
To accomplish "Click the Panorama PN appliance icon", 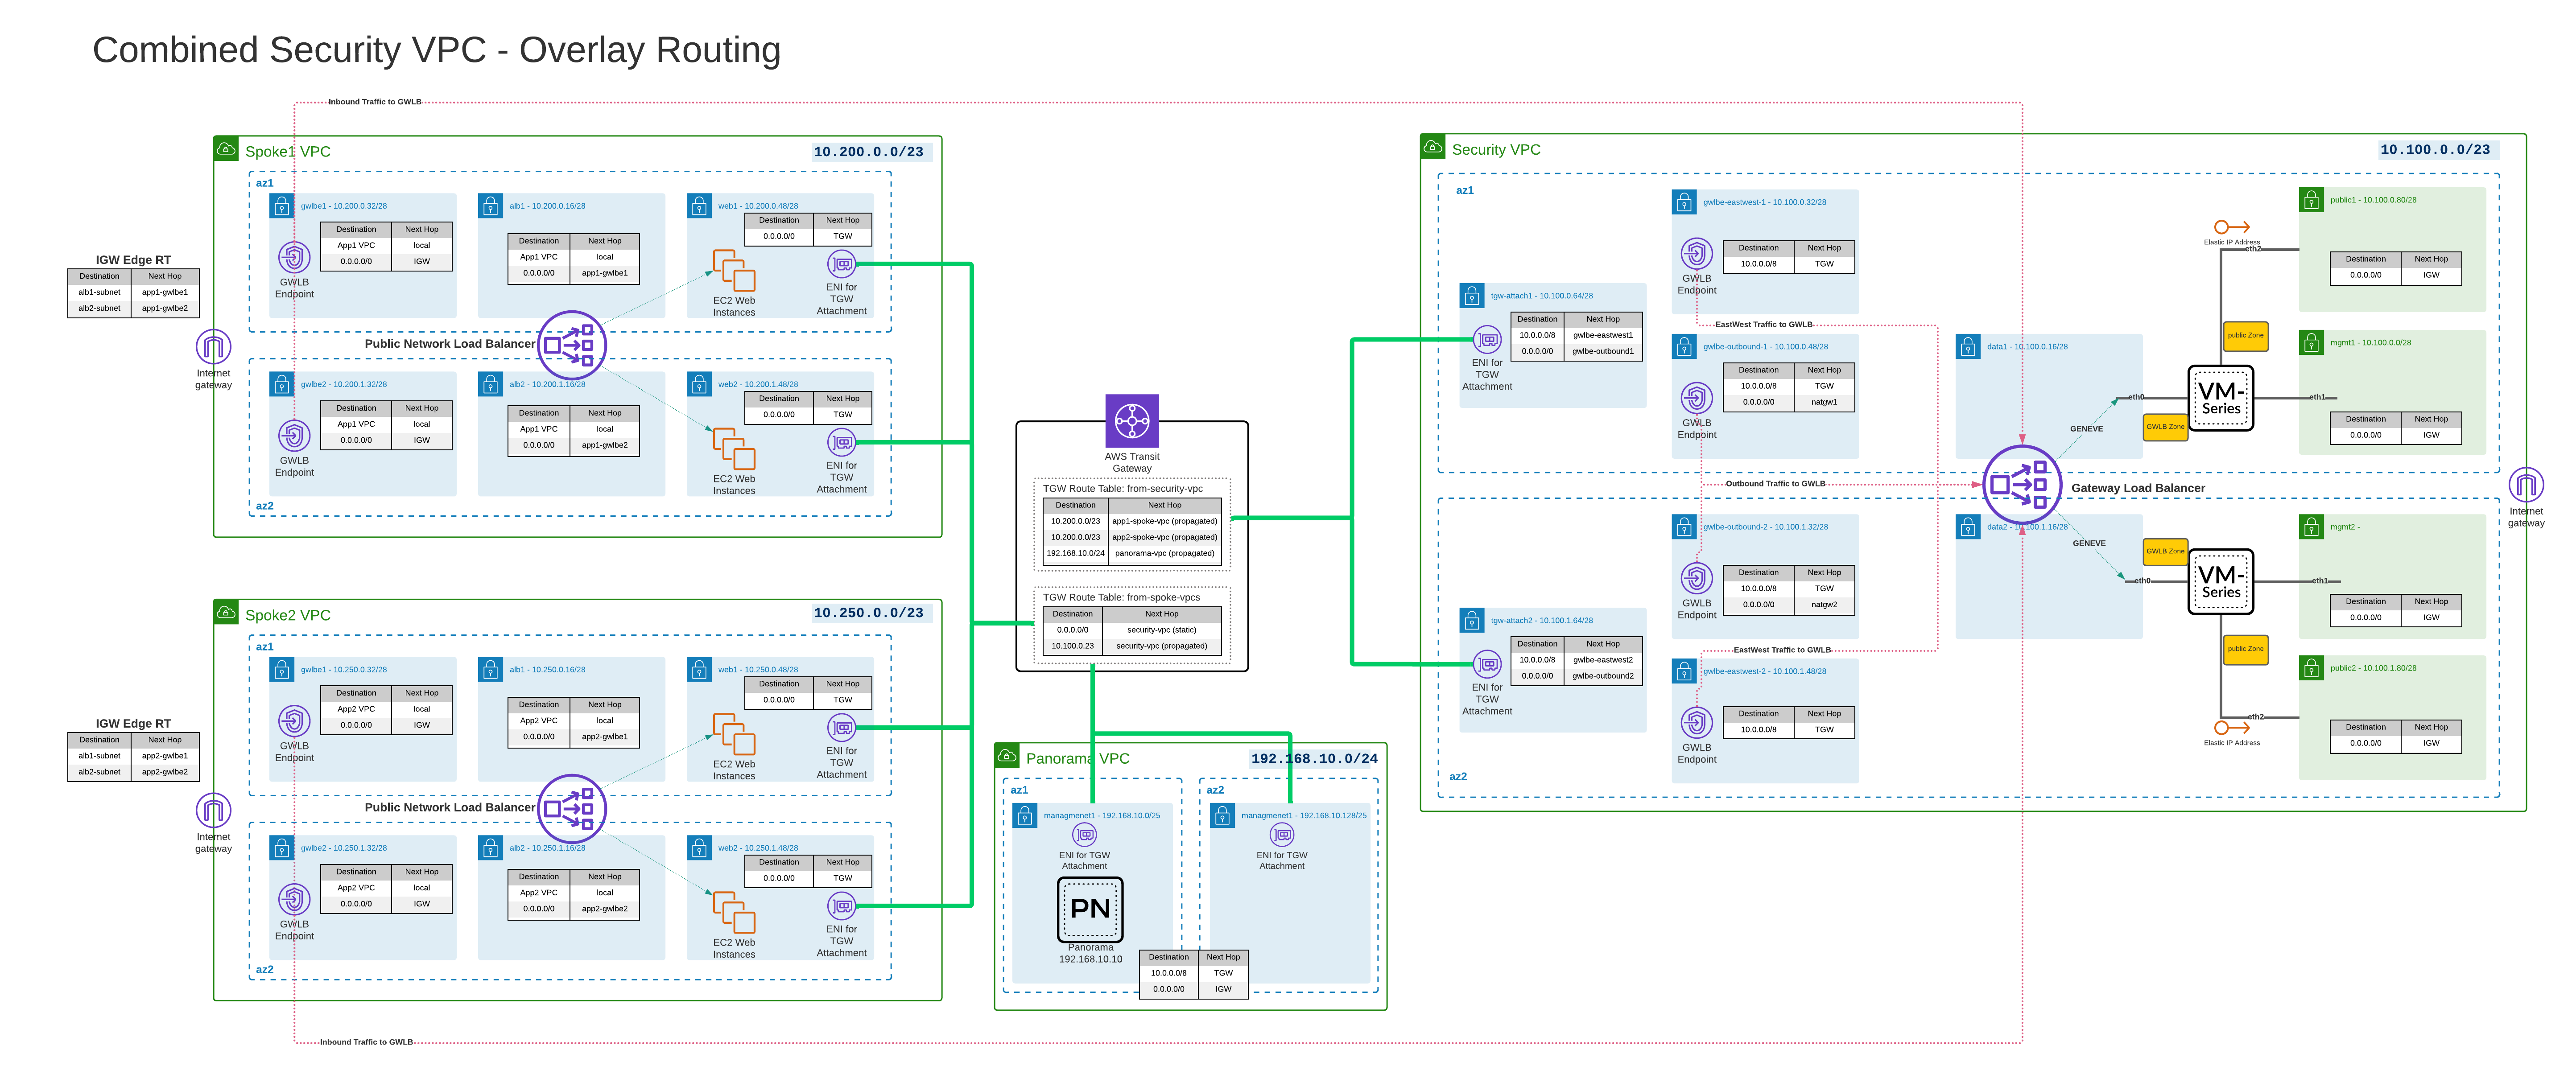I will [x=1090, y=909].
